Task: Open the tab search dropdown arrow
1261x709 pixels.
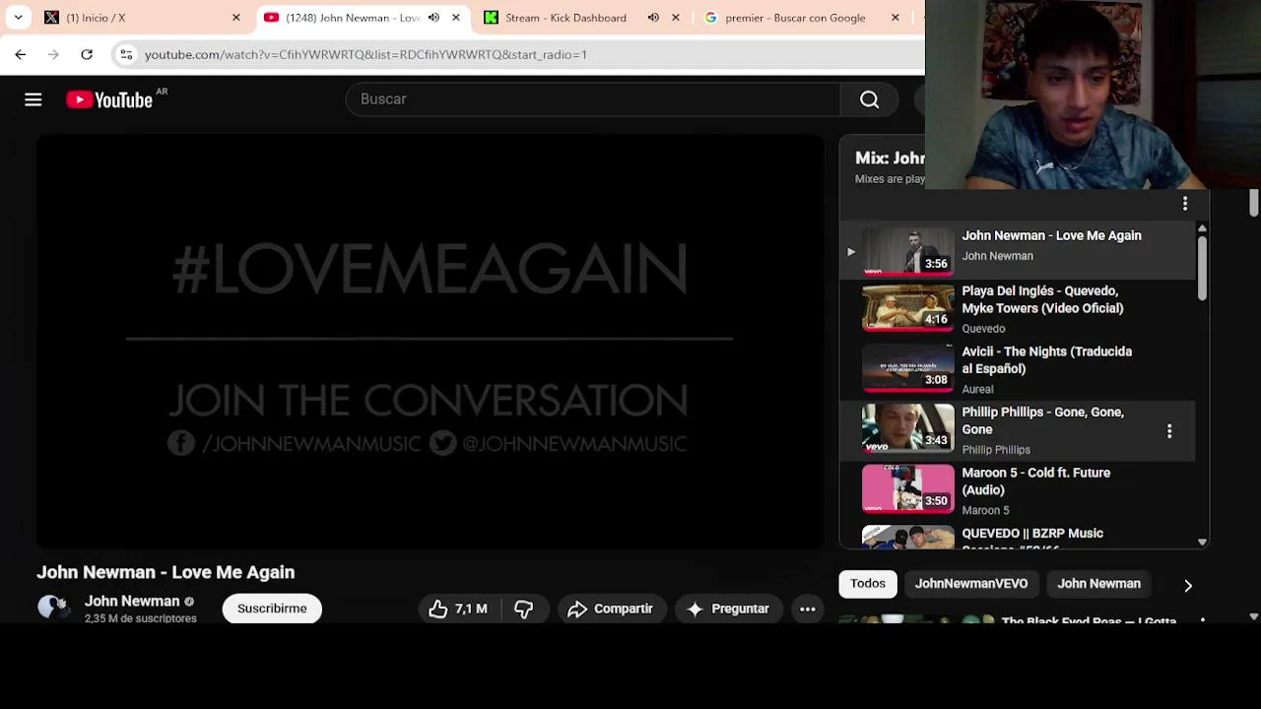Action: 18,18
